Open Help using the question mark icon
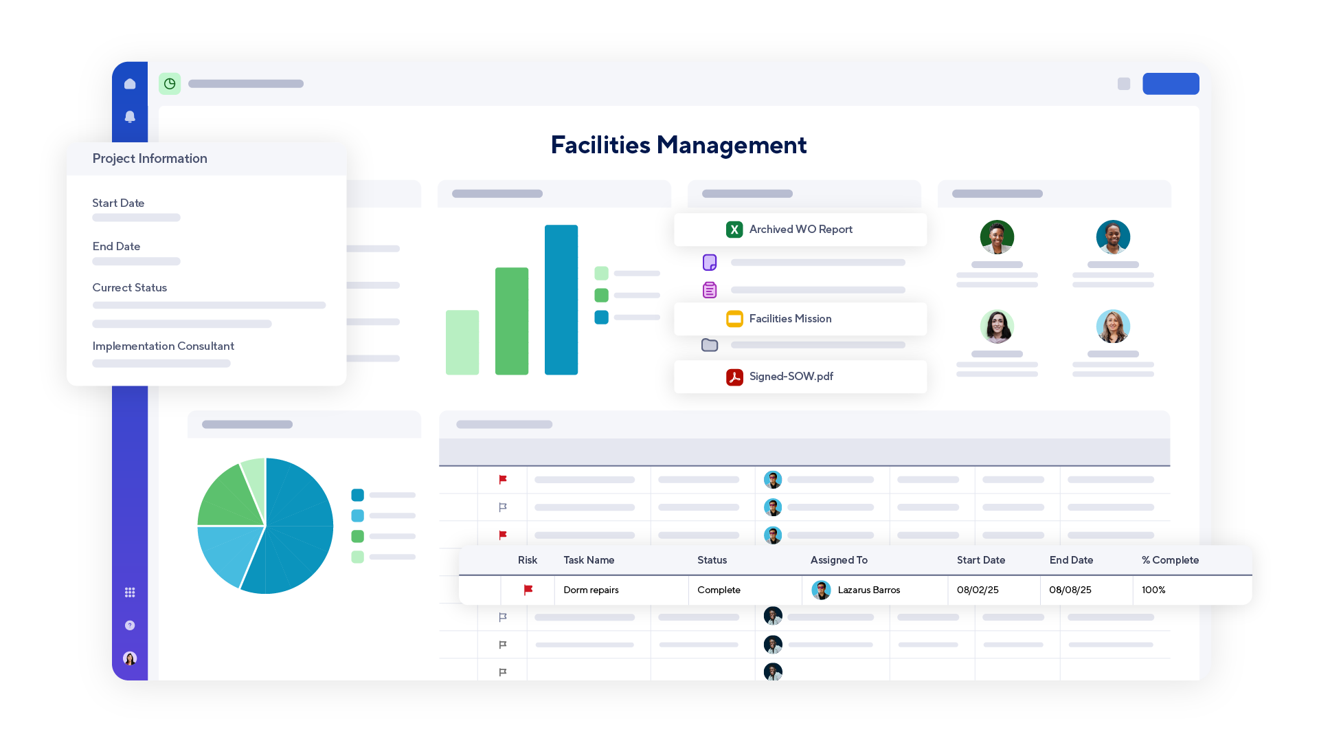1319x743 pixels. [x=130, y=625]
